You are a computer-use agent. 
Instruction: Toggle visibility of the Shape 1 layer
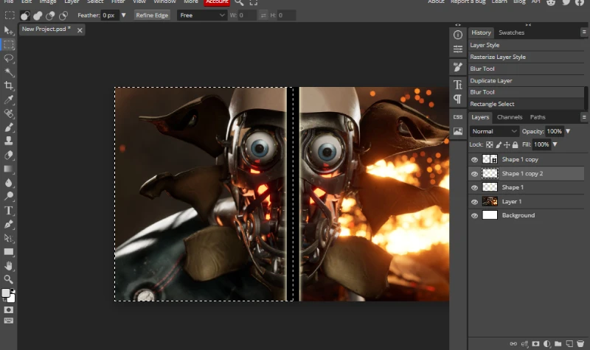(474, 188)
